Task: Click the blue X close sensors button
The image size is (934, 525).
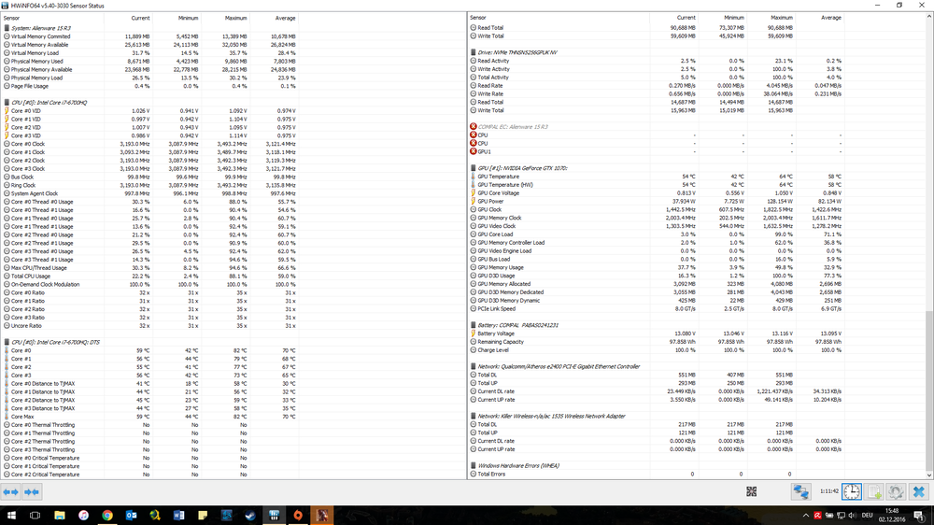Action: coord(918,491)
